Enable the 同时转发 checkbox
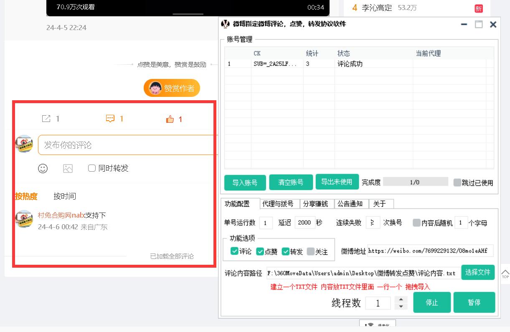Image resolution: width=510 pixels, height=332 pixels. coord(92,168)
